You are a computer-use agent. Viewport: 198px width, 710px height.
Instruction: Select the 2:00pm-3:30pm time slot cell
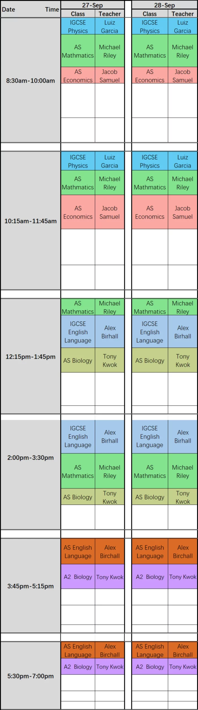tap(30, 458)
